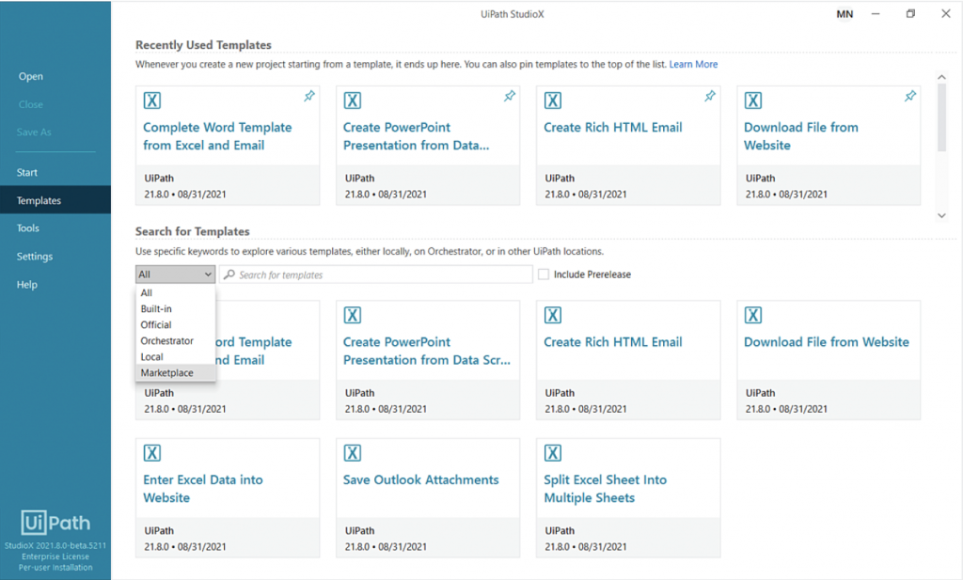Click the search magnifier icon
963x580 pixels.
[x=229, y=274]
